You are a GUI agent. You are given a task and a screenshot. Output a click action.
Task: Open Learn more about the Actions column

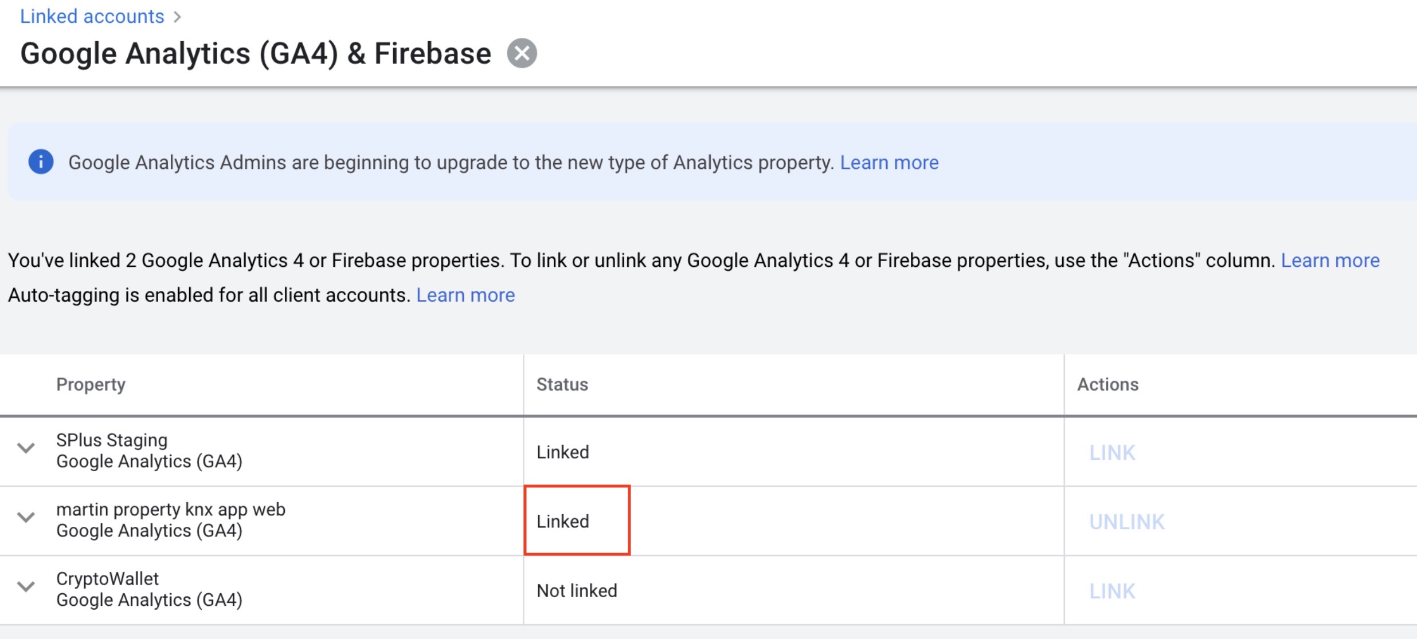pyautogui.click(x=1330, y=261)
